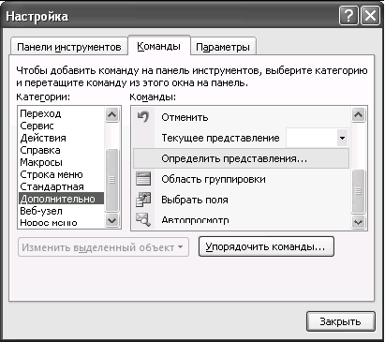
Task: Open the Параметры tab
Action: click(223, 47)
